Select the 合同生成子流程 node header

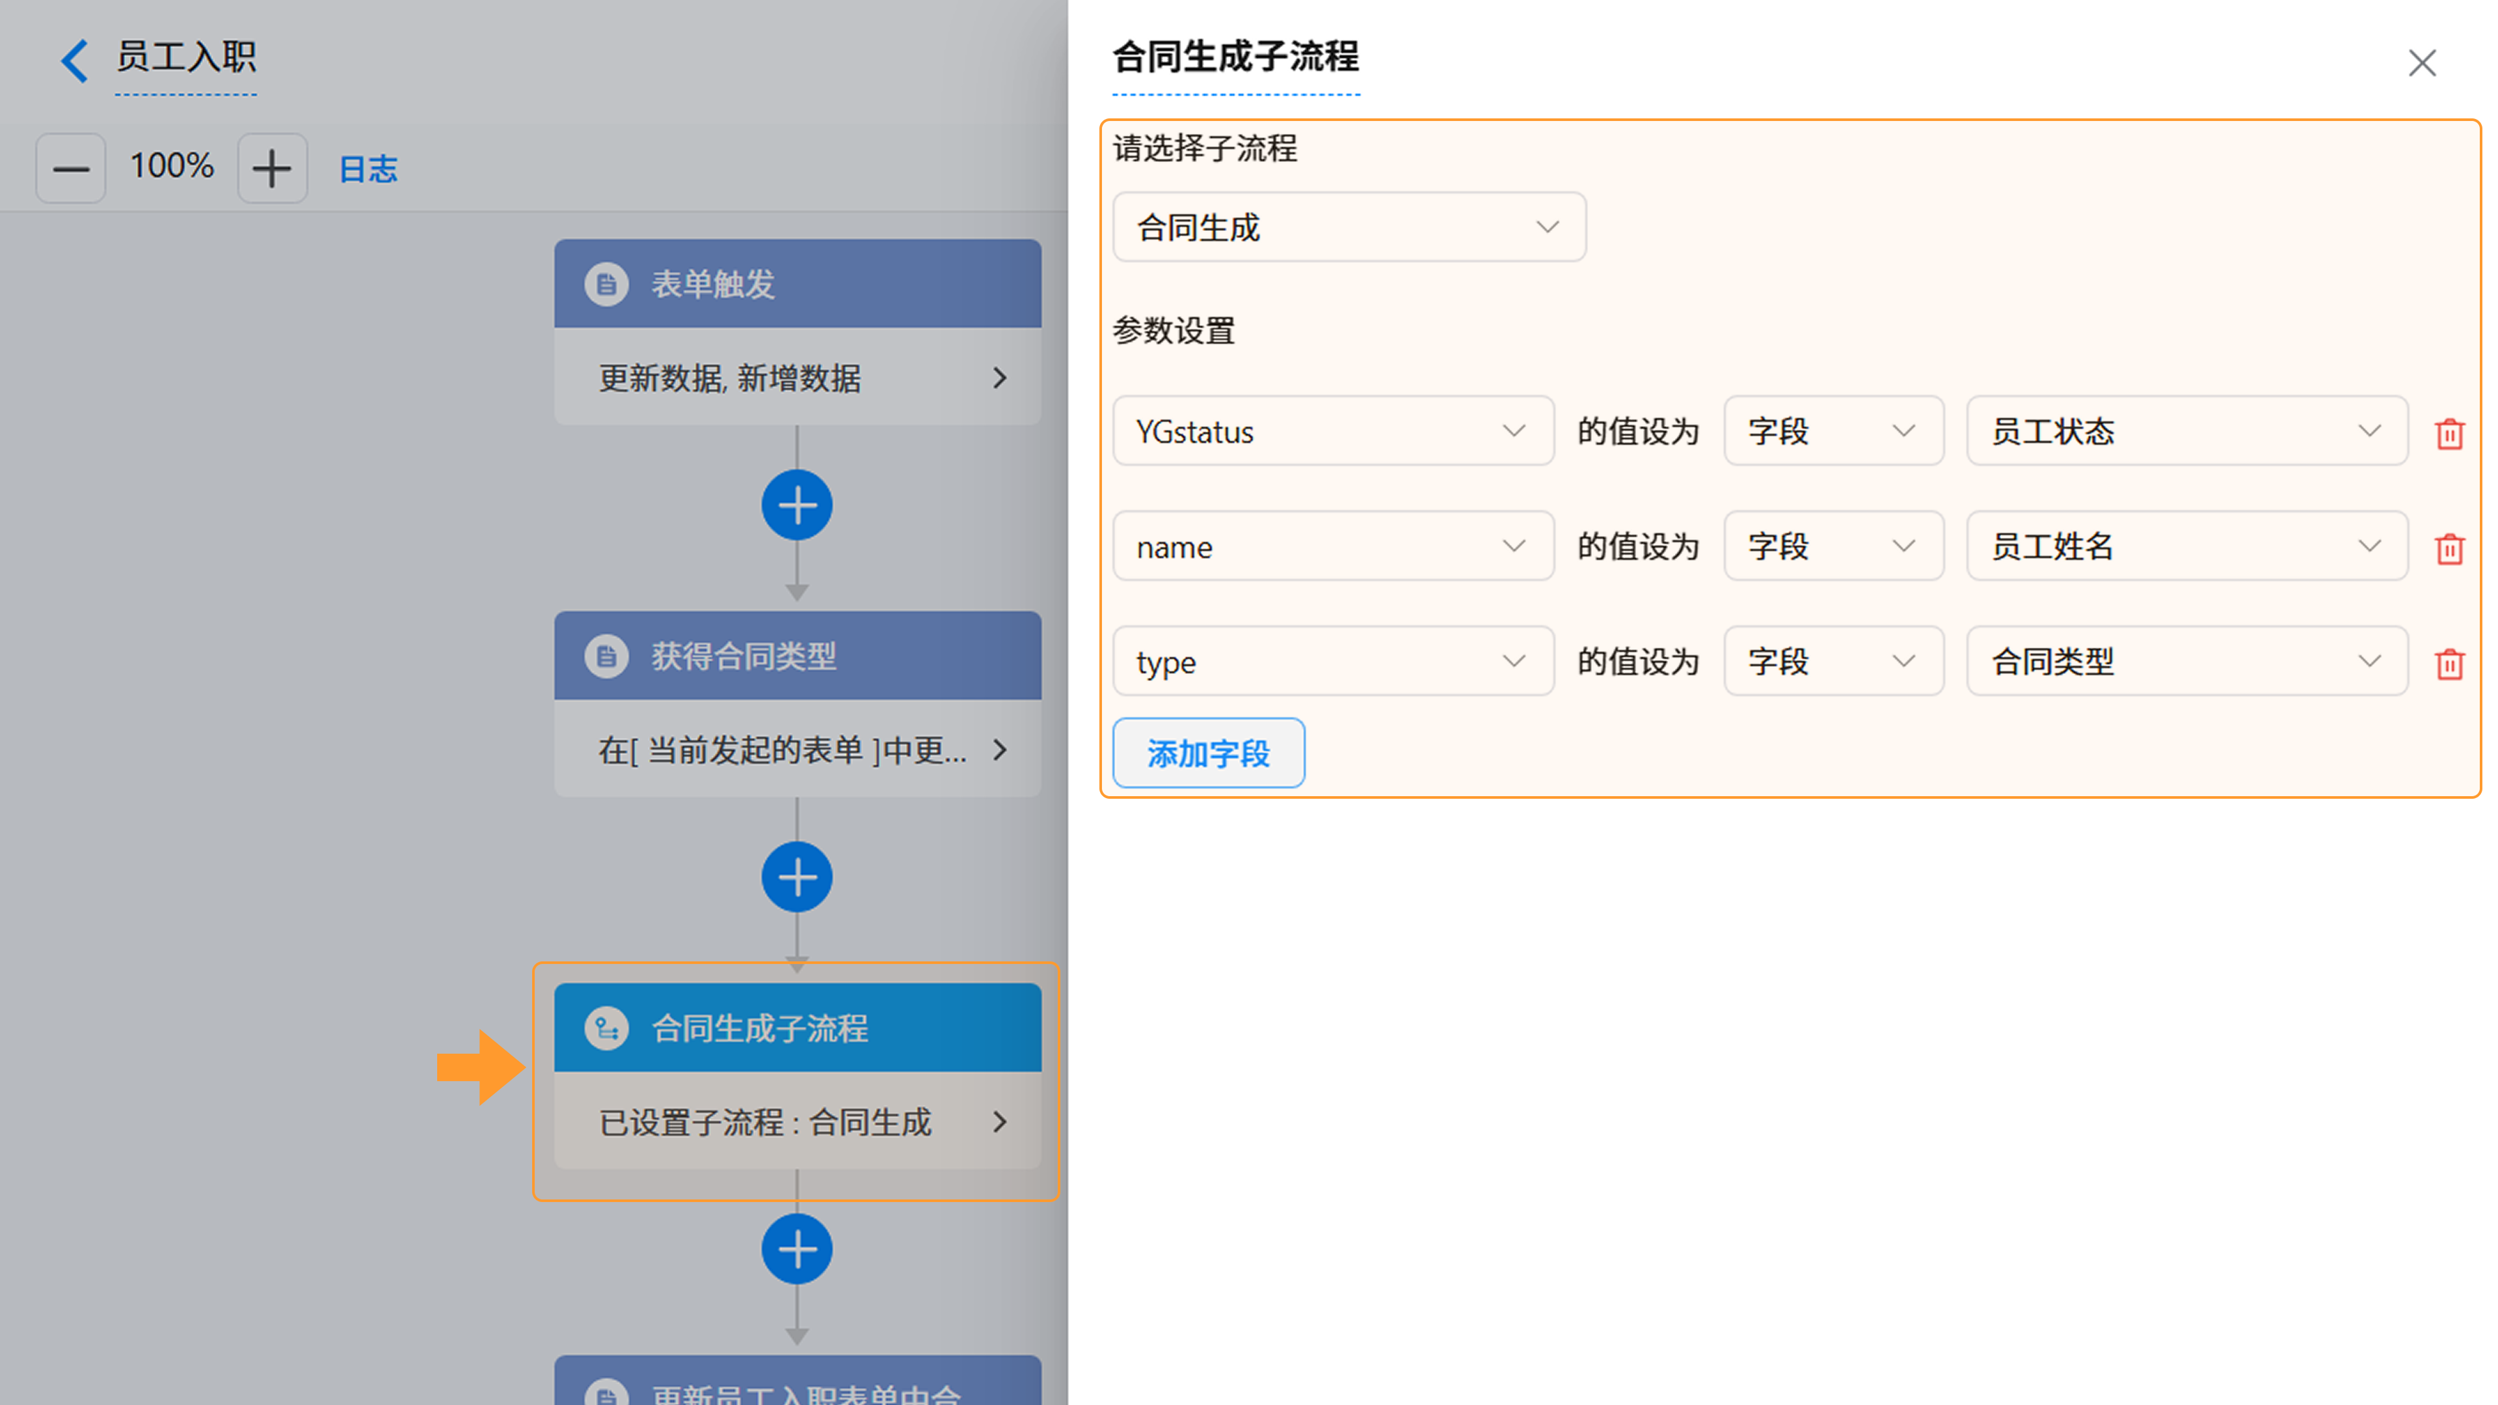tap(797, 1028)
